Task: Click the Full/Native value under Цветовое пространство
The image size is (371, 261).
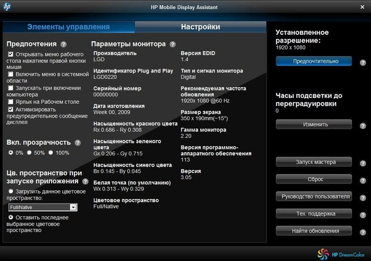Action: tap(106, 206)
